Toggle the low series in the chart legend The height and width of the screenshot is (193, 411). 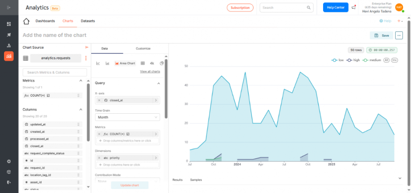tap(338, 60)
